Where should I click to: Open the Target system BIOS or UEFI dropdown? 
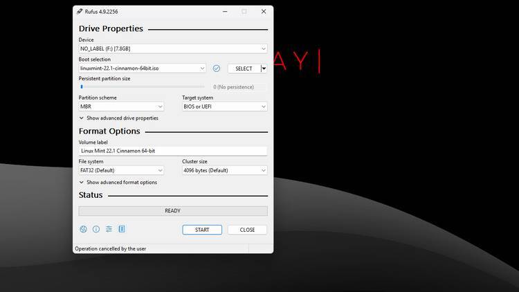tap(224, 107)
